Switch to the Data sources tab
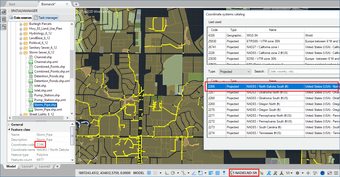Viewport: 340px width, 177px height. 20,18
